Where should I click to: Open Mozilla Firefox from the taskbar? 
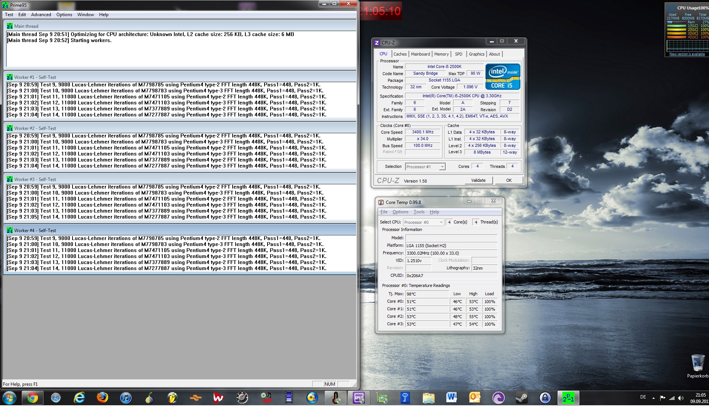[x=102, y=397]
